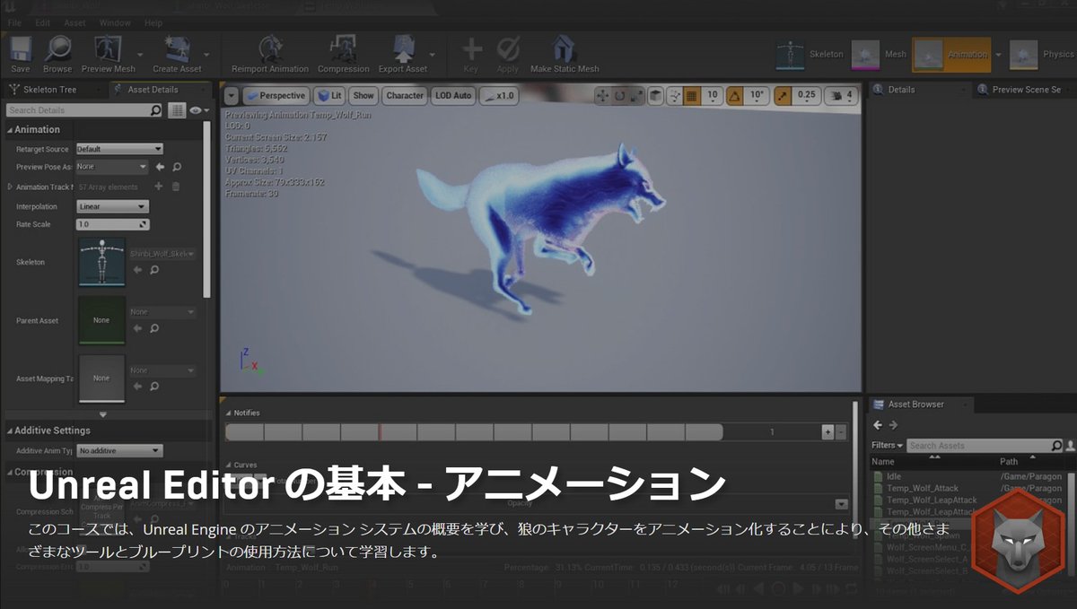Screen dimensions: 1077x609
Task: Click the Apply checkmark icon
Action: click(508, 54)
